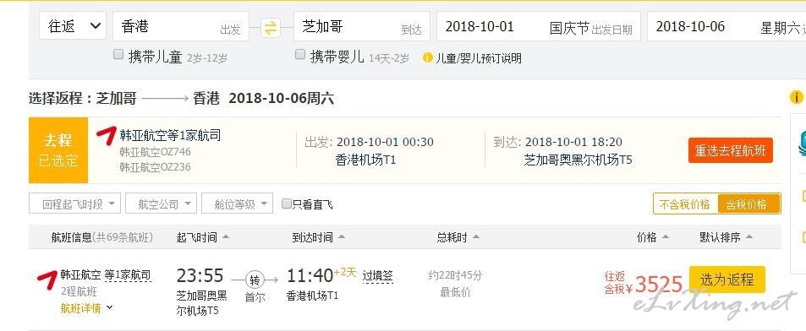Switch to 不含税价格 tab

pyautogui.click(x=685, y=204)
